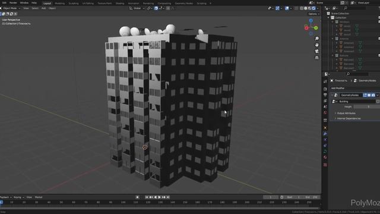Open the viewport Options dropdown

click(x=314, y=14)
